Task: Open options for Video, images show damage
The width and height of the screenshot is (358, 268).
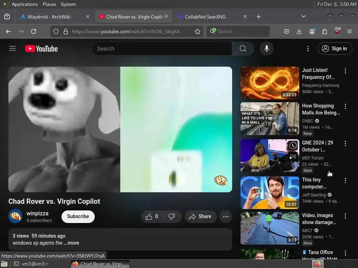Action: (x=345, y=216)
